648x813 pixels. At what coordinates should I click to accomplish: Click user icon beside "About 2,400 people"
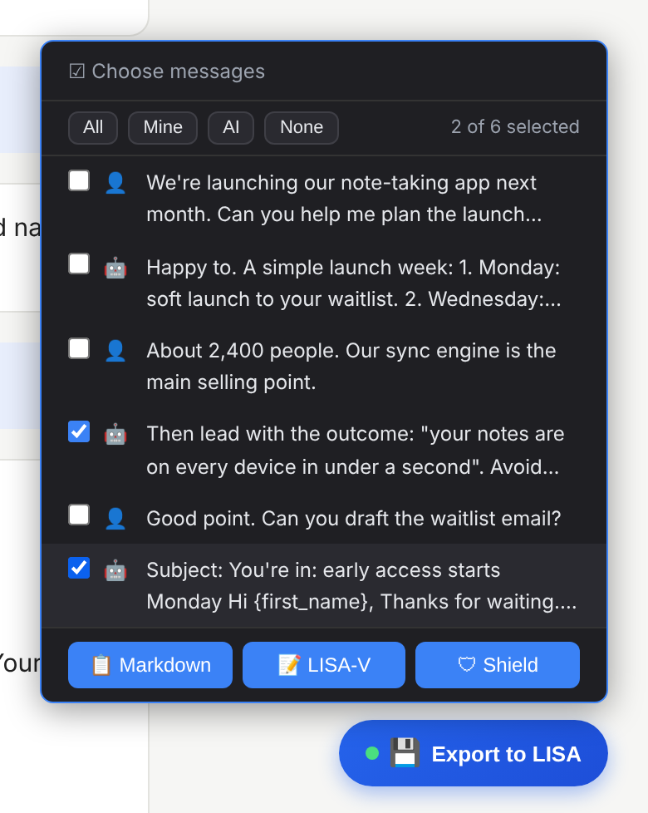(115, 351)
